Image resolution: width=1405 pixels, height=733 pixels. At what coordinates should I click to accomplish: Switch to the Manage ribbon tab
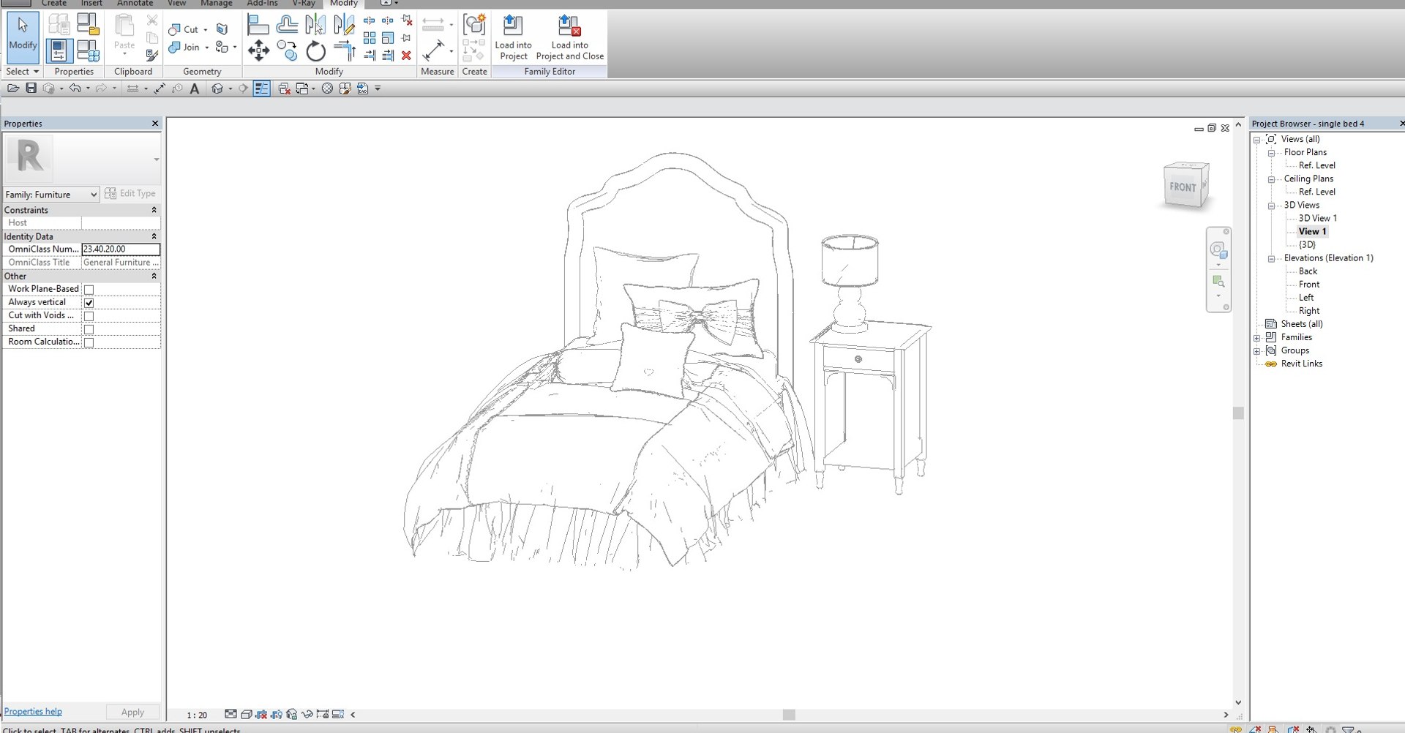click(x=216, y=4)
